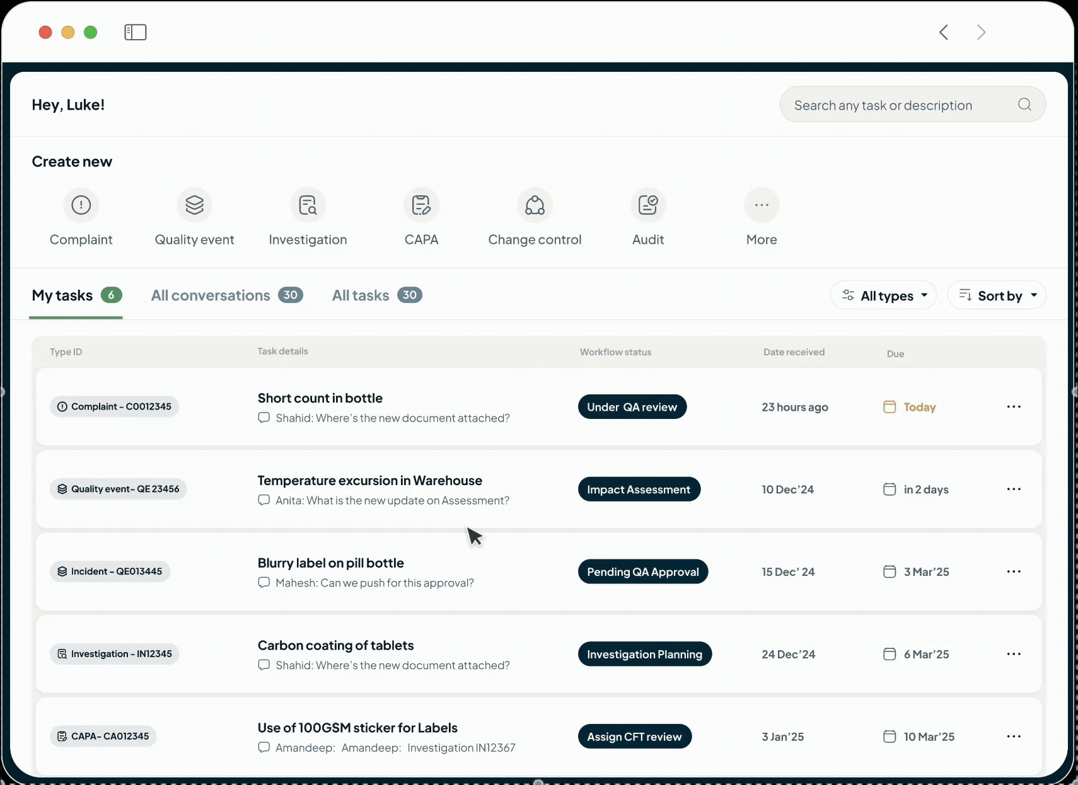Image resolution: width=1078 pixels, height=785 pixels.
Task: Click the due date calendar icon showing Today
Action: (x=890, y=407)
